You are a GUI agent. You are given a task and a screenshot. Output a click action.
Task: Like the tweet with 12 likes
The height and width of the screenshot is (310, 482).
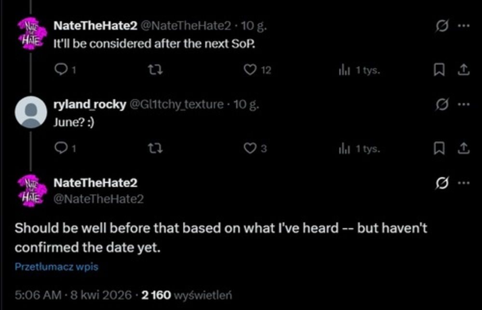point(250,70)
